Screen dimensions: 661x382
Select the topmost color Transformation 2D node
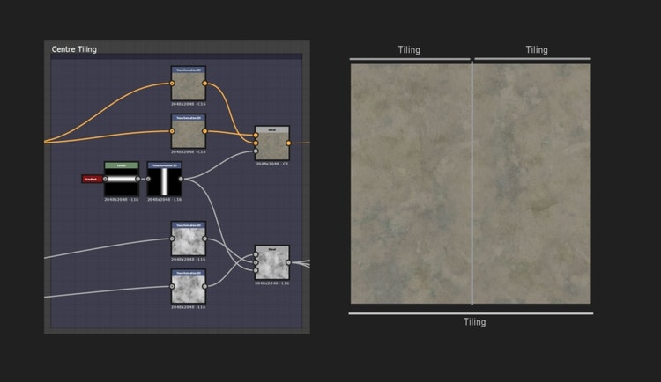(189, 84)
